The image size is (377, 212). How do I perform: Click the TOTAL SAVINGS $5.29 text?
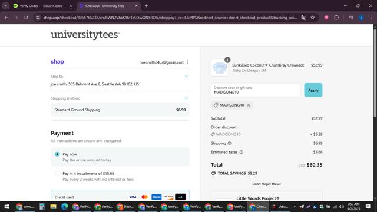pos(235,173)
